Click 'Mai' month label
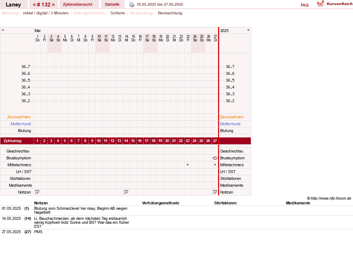The image size is (353, 254). point(37,31)
